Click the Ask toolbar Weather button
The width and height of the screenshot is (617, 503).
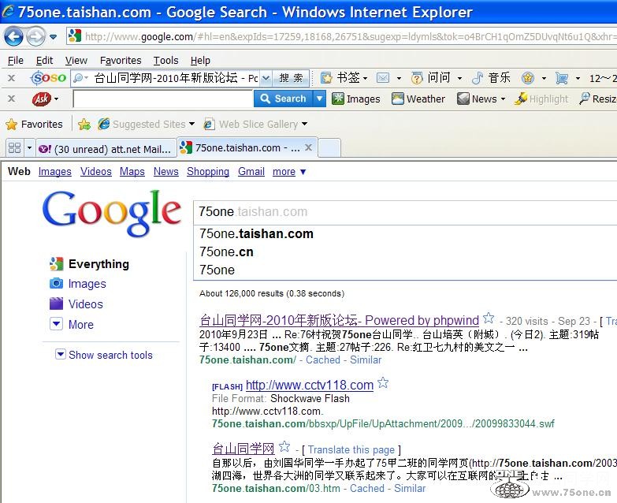(x=418, y=99)
